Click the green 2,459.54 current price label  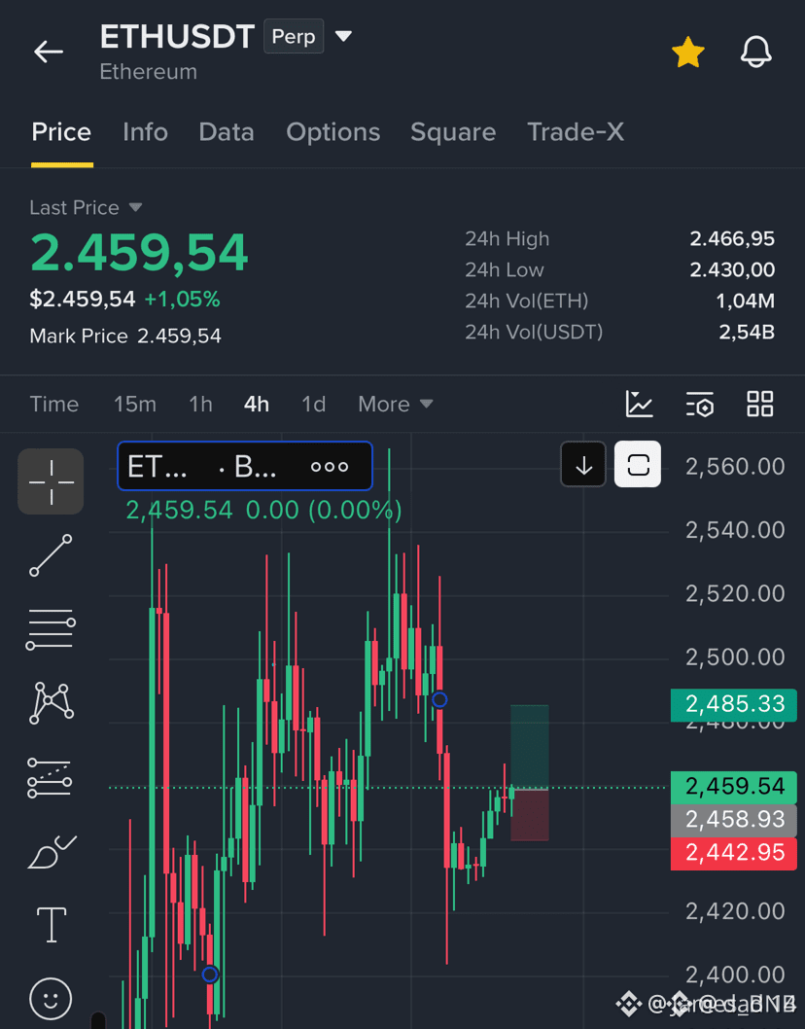tap(733, 786)
